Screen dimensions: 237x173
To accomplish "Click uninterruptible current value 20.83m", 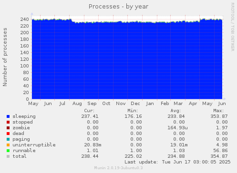I will (x=93, y=145).
